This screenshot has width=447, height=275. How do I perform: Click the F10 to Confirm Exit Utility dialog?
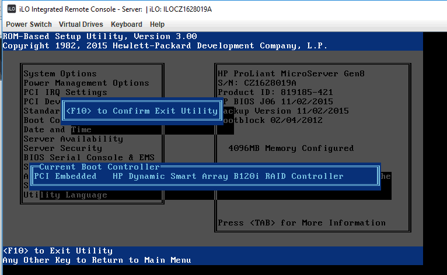142,111
